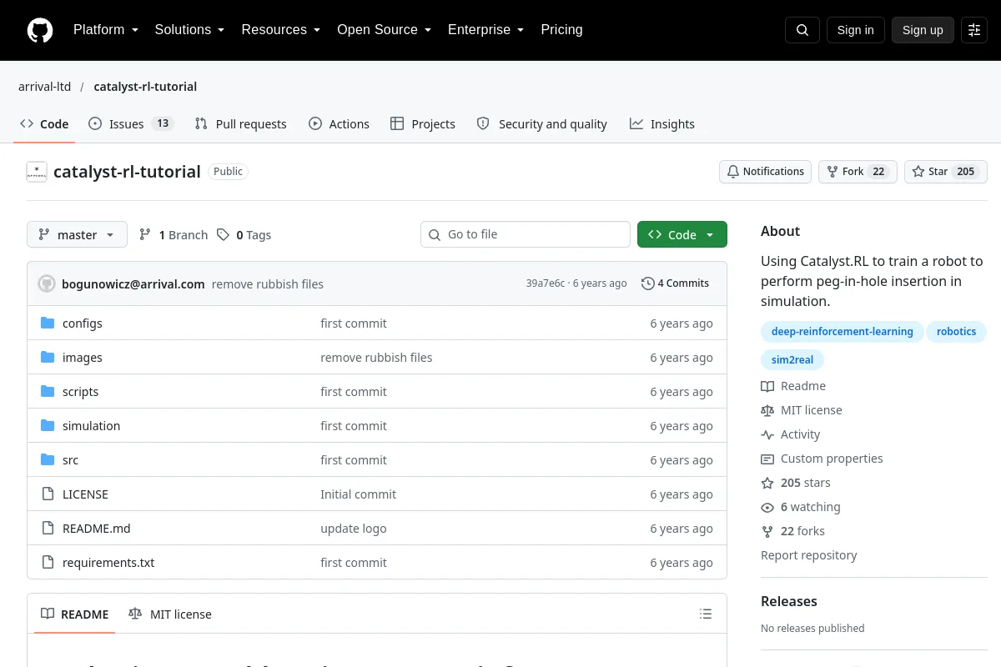The image size is (1001, 667).
Task: Star the repository with Star 205 button
Action: 946,172
